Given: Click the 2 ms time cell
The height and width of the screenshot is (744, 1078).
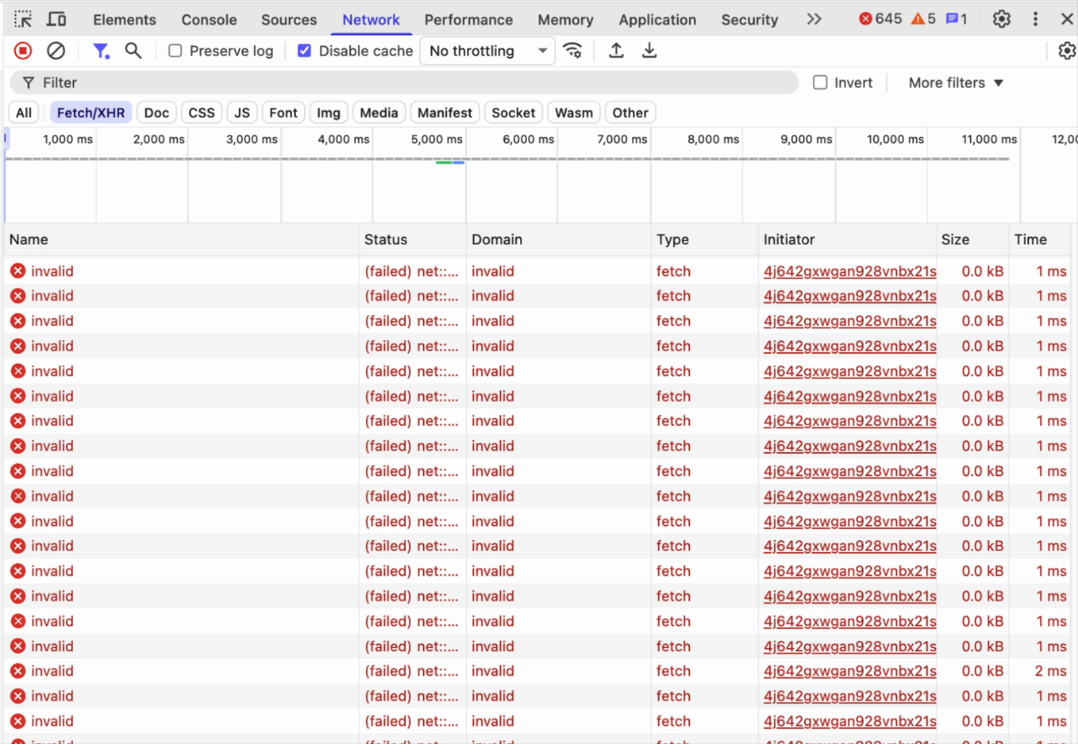Looking at the screenshot, I should pos(1050,671).
